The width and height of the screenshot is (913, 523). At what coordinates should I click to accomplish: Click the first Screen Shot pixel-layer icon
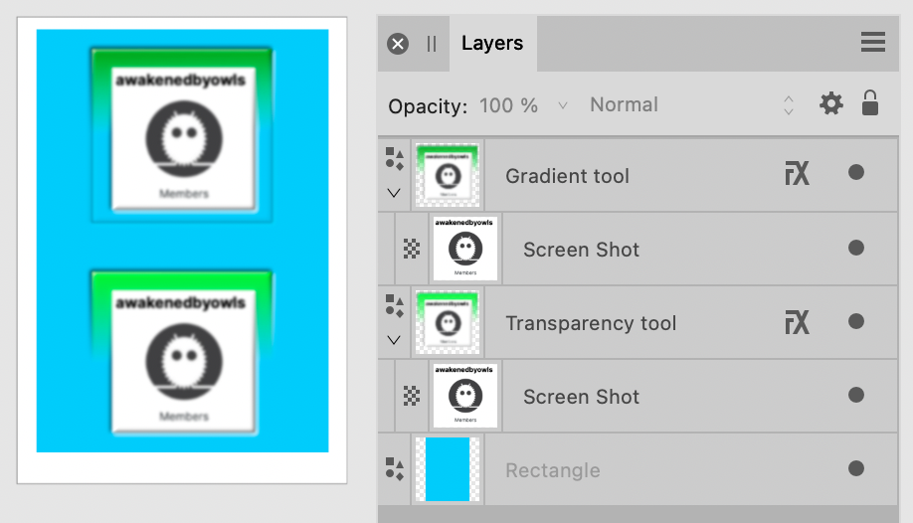pyautogui.click(x=411, y=249)
